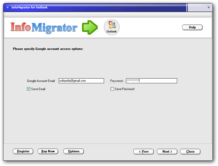Screen dimensions: 218x166
Task: Open the Options button
Action: [74, 151]
